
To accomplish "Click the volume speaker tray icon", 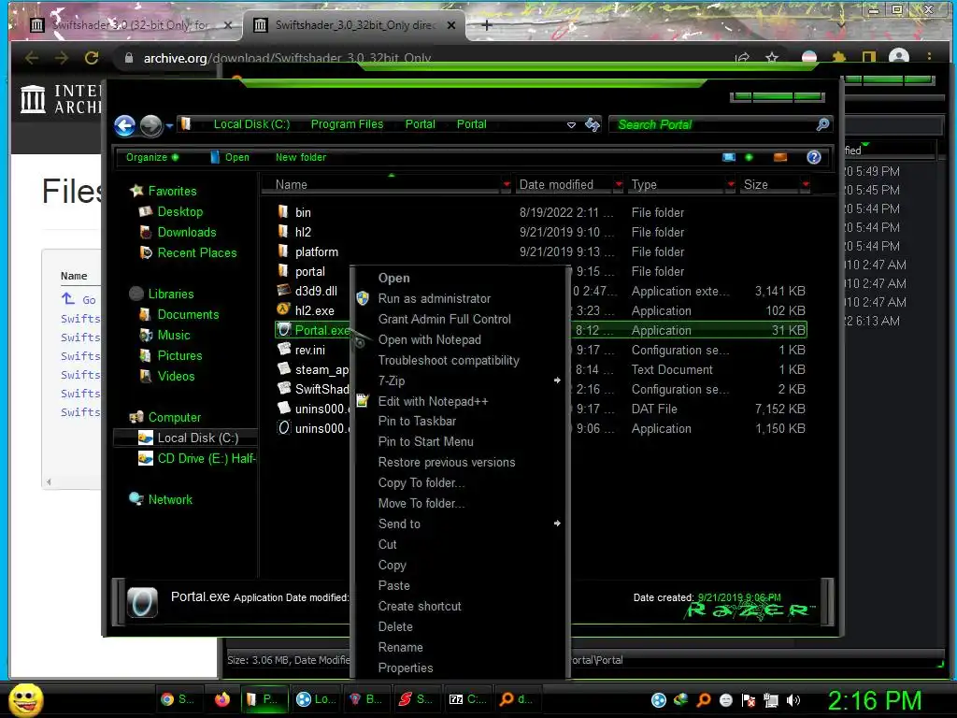I will pos(793,700).
